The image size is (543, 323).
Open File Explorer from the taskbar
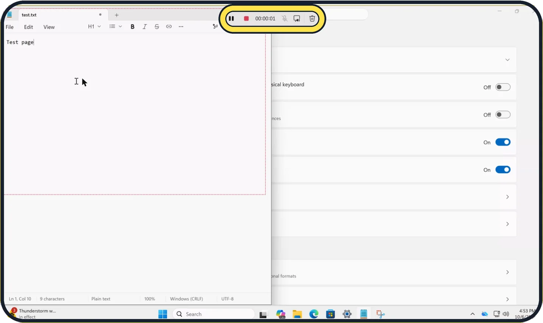point(297,314)
